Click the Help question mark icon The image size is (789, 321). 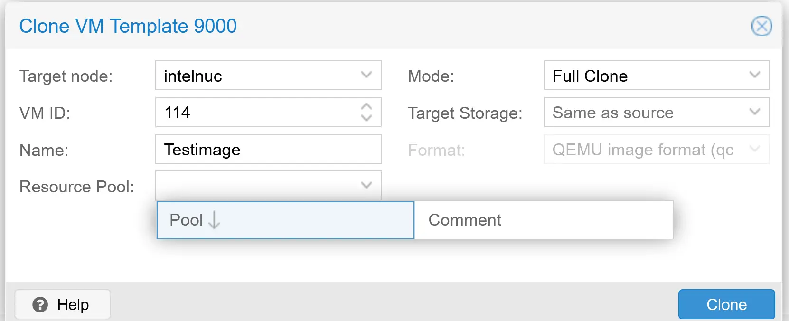point(40,304)
